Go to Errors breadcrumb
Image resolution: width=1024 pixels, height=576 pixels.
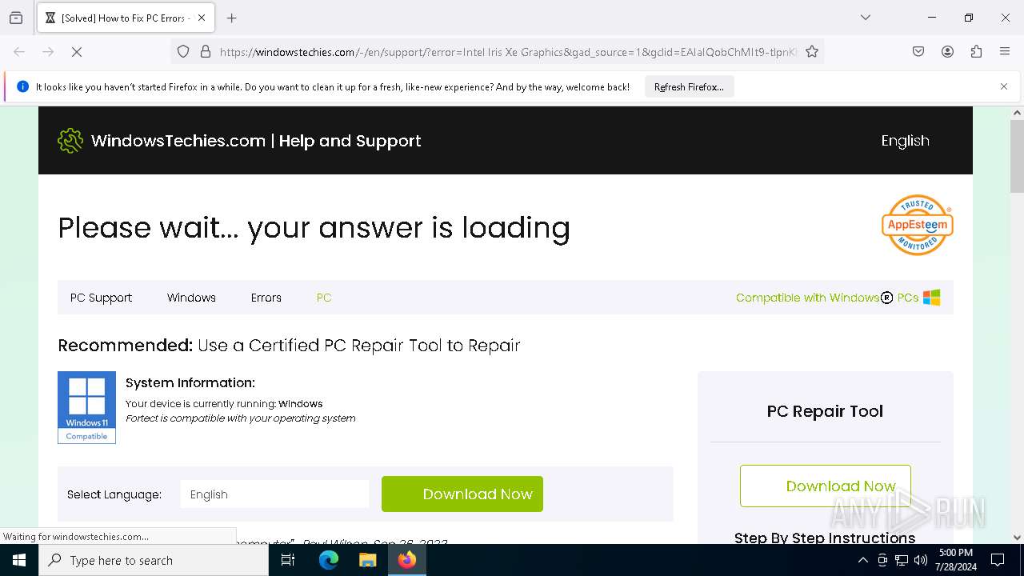click(x=266, y=298)
